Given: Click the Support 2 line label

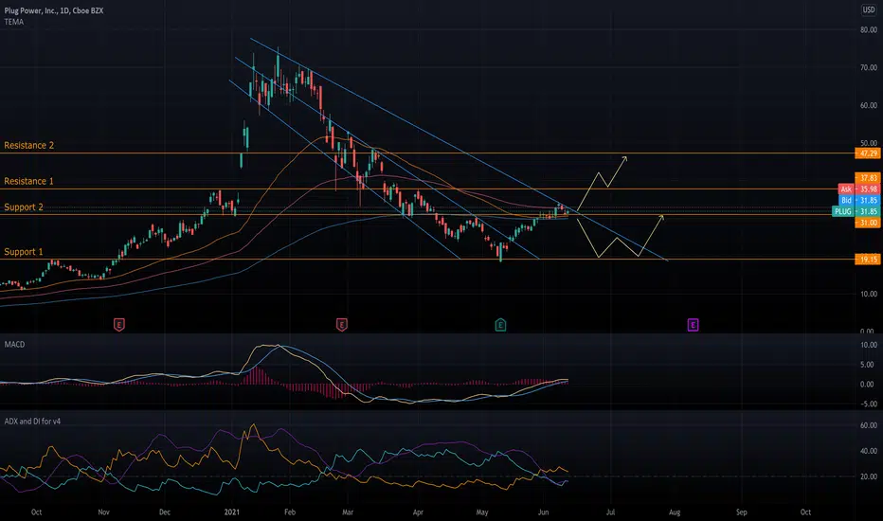Looking at the screenshot, I should [24, 207].
